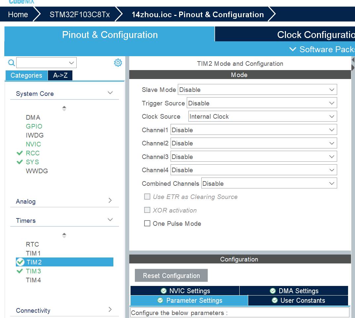Select DMA in System Core

[x=33, y=117]
